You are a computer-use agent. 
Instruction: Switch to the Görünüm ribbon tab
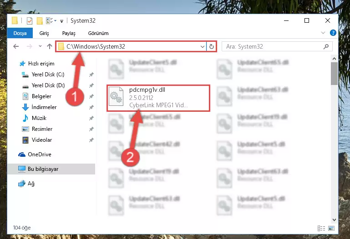pyautogui.click(x=98, y=33)
